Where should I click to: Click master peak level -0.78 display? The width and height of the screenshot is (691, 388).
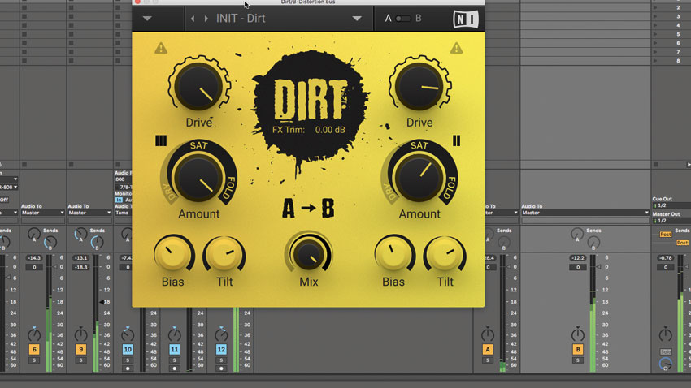click(x=666, y=258)
